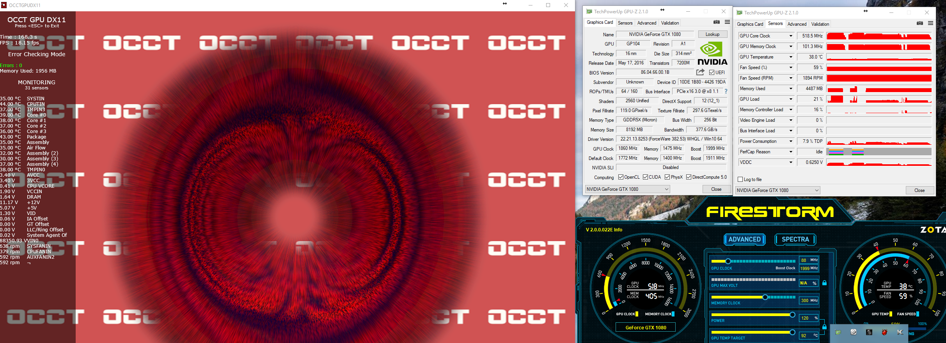Open the GPU Core Clock sensor dropdown

791,36
